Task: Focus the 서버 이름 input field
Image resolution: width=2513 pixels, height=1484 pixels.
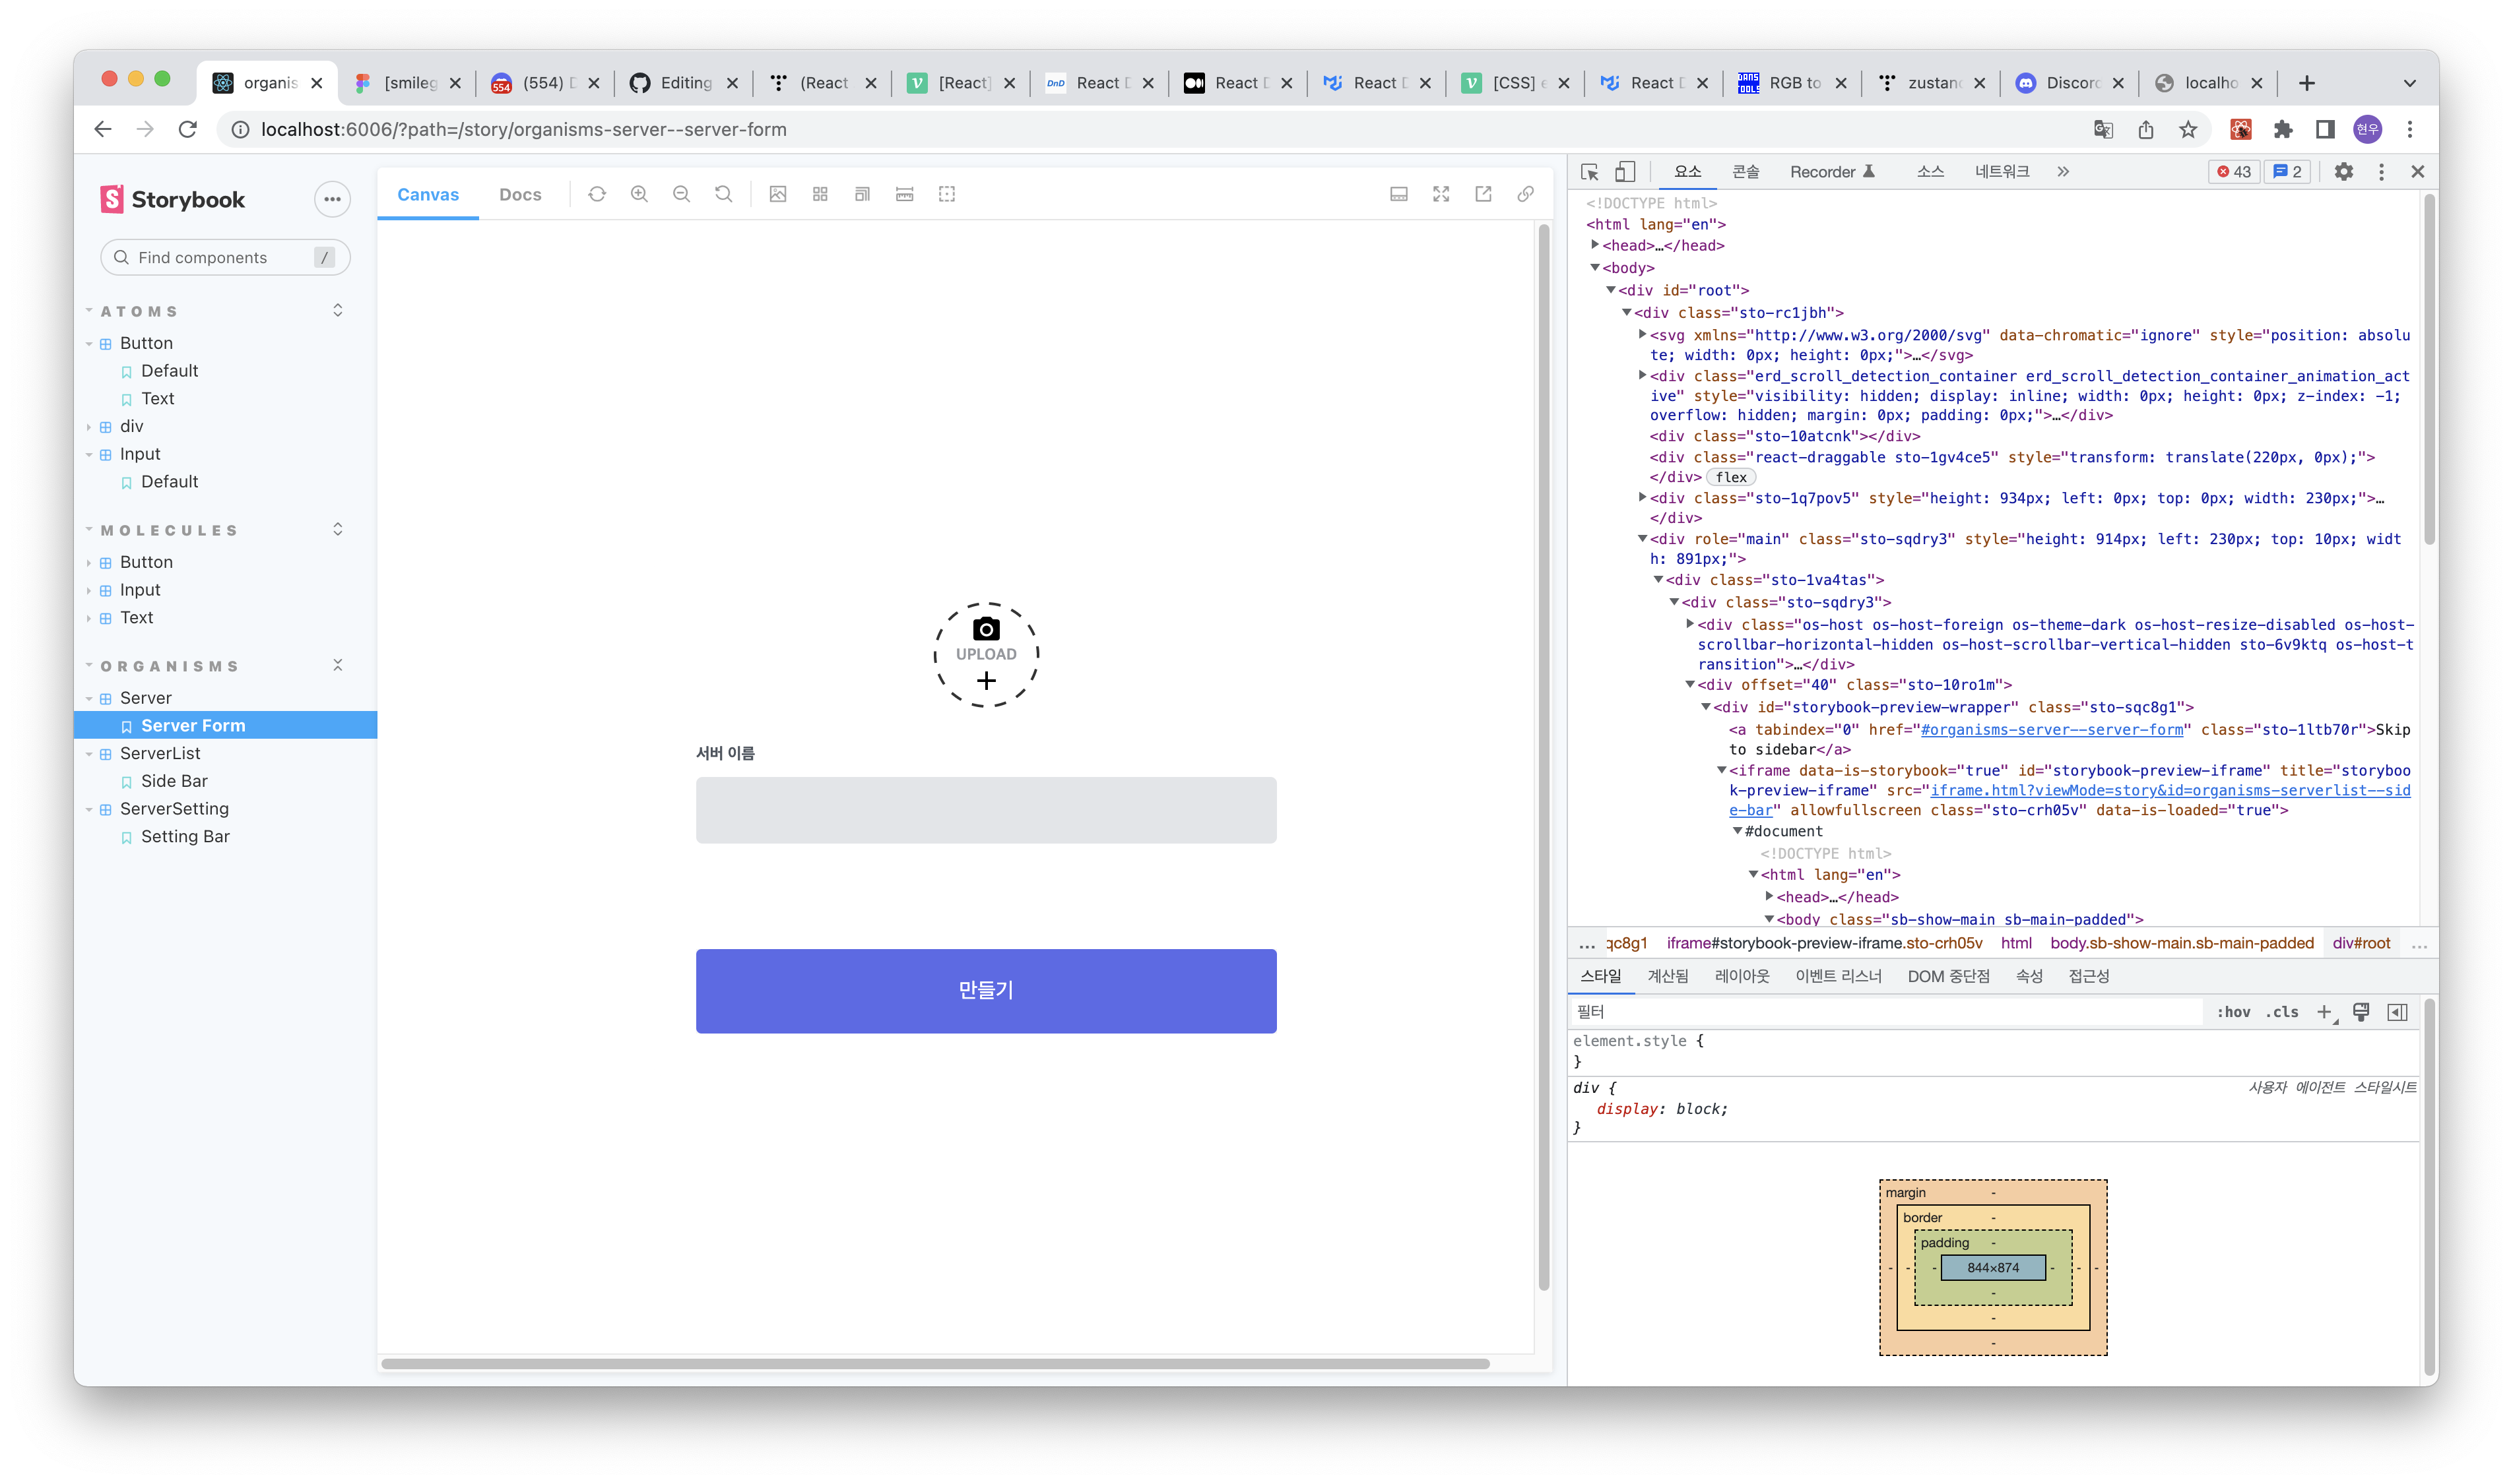Action: pyautogui.click(x=985, y=810)
